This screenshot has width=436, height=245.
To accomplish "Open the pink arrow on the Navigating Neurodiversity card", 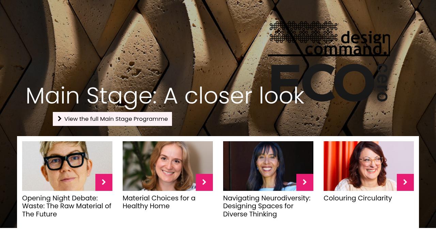I will point(305,182).
